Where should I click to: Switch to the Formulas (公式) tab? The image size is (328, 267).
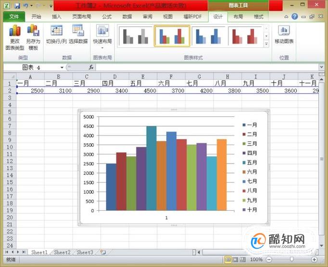coord(107,16)
